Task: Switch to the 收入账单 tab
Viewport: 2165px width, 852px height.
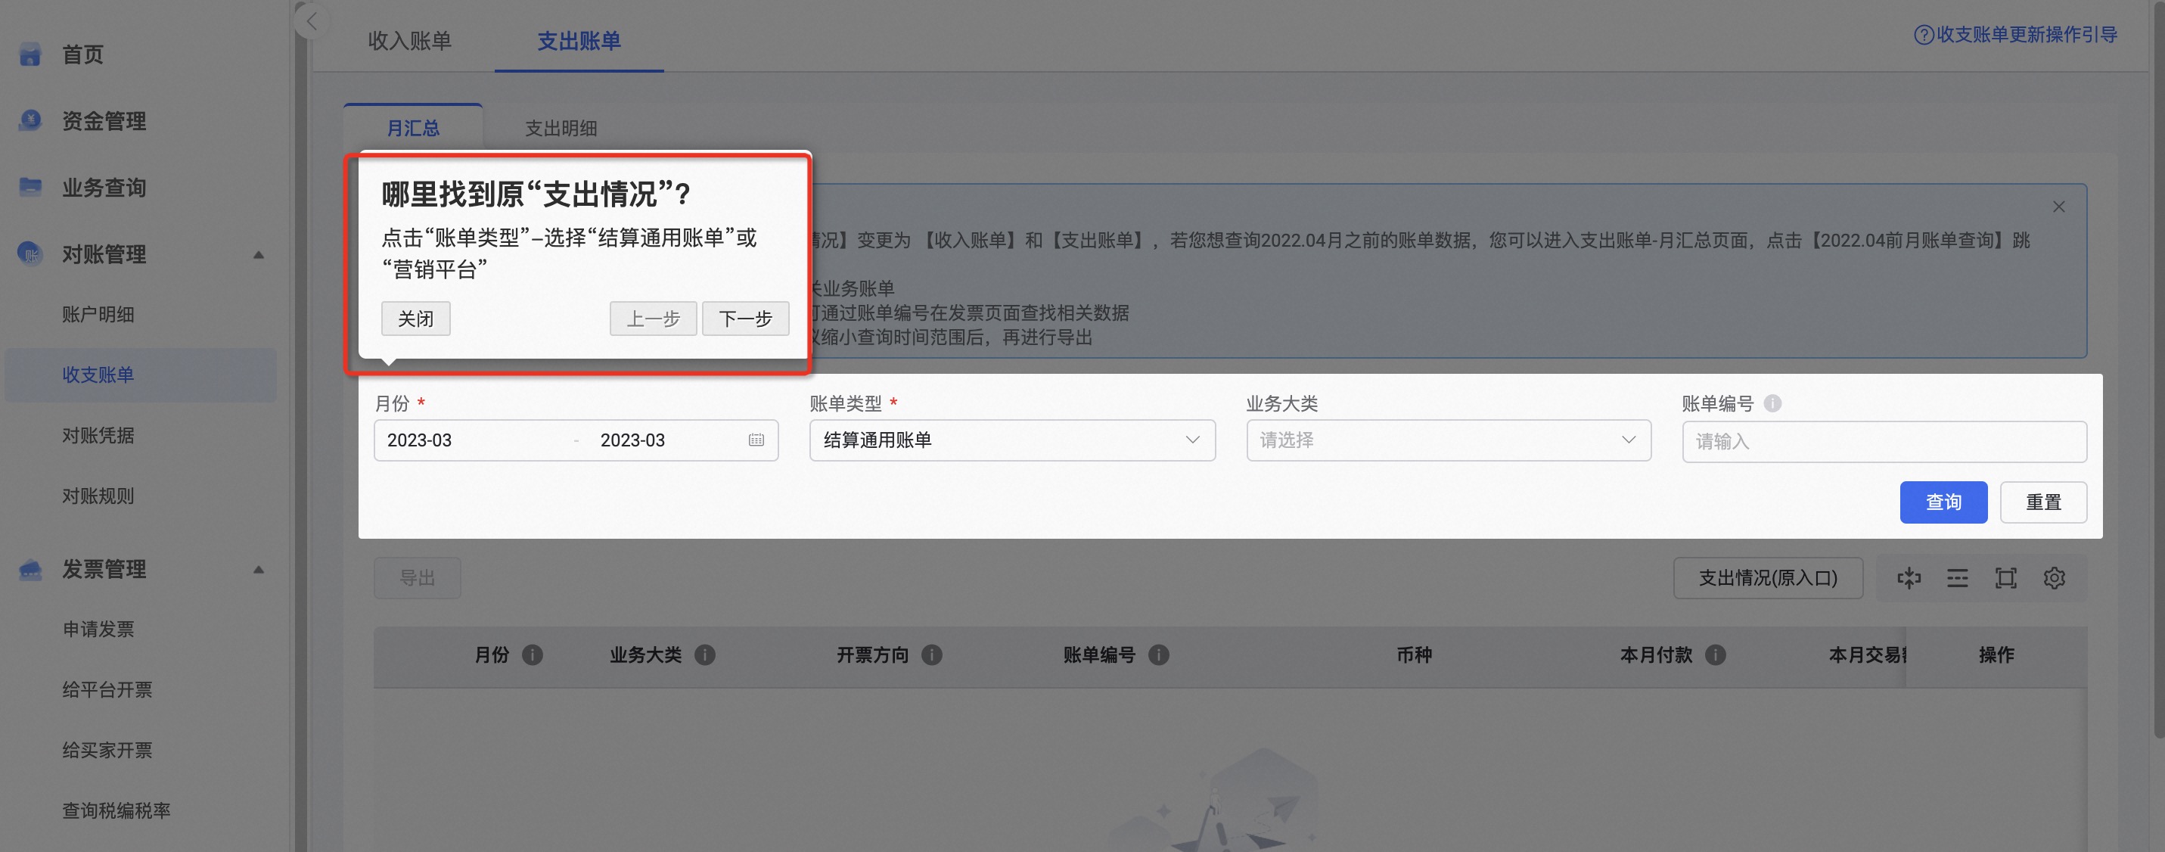Action: click(410, 40)
